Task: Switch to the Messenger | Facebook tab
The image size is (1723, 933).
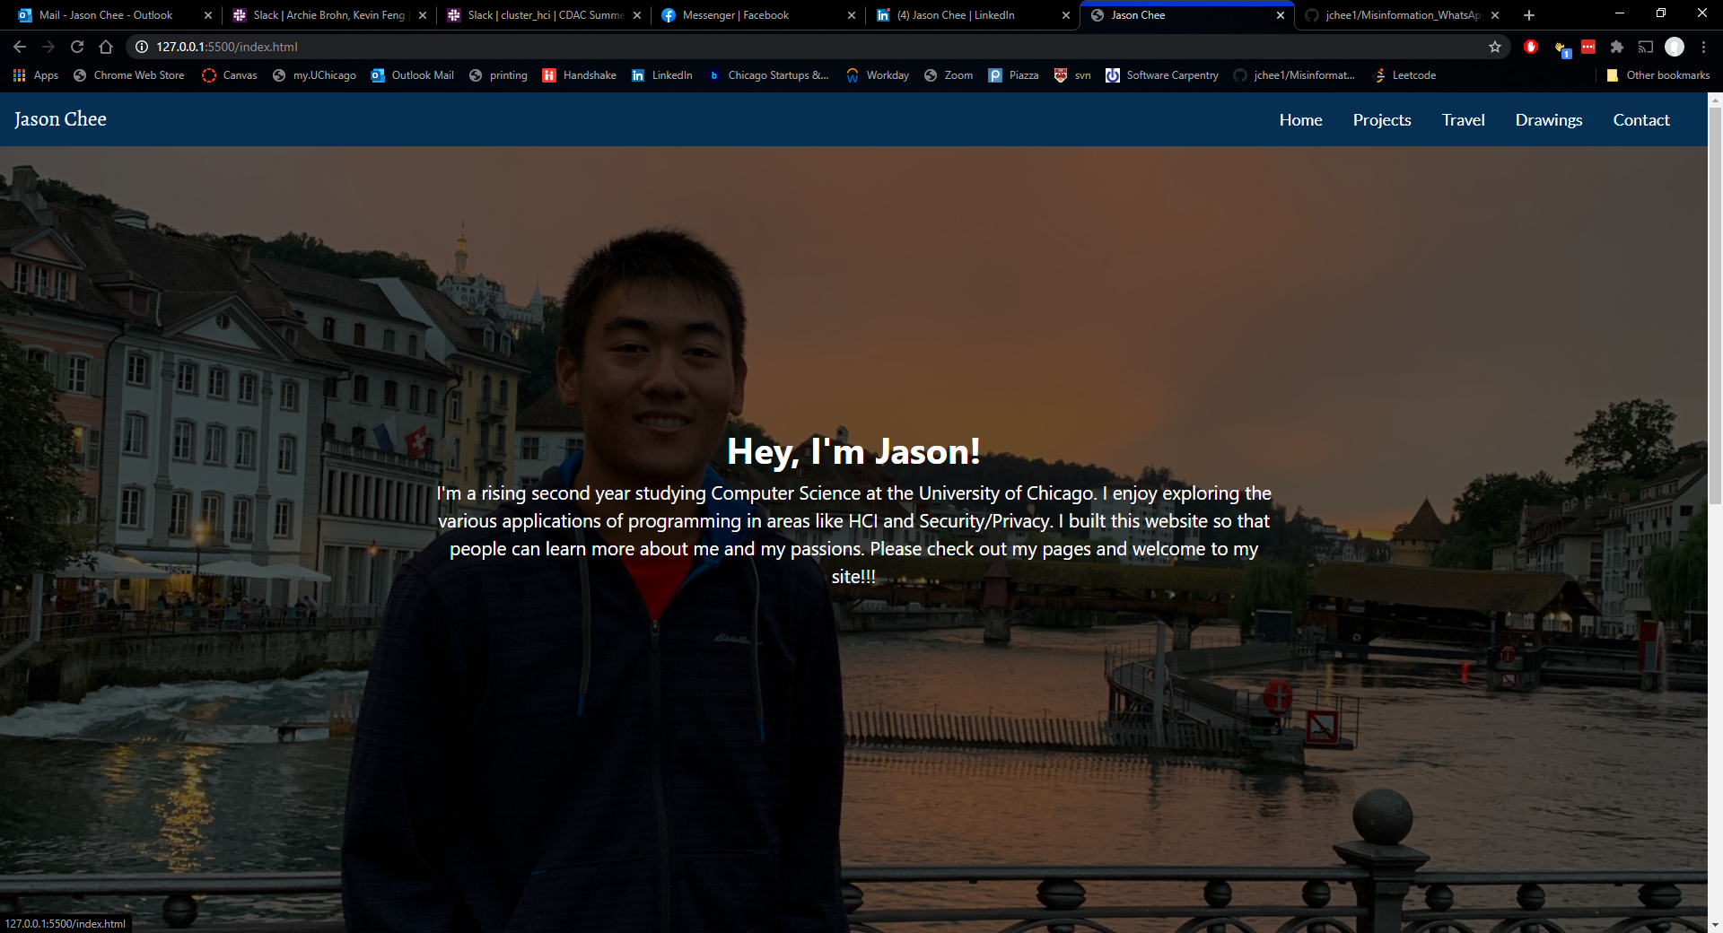Action: point(735,15)
